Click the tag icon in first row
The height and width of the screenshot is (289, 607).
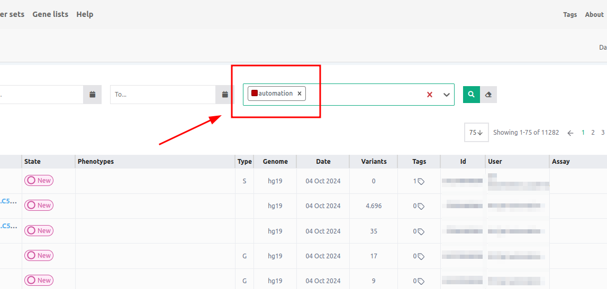(421, 181)
